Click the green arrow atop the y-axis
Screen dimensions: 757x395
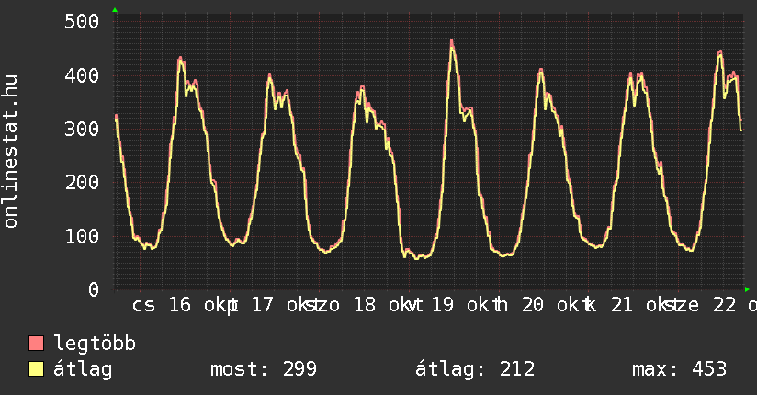[115, 10]
